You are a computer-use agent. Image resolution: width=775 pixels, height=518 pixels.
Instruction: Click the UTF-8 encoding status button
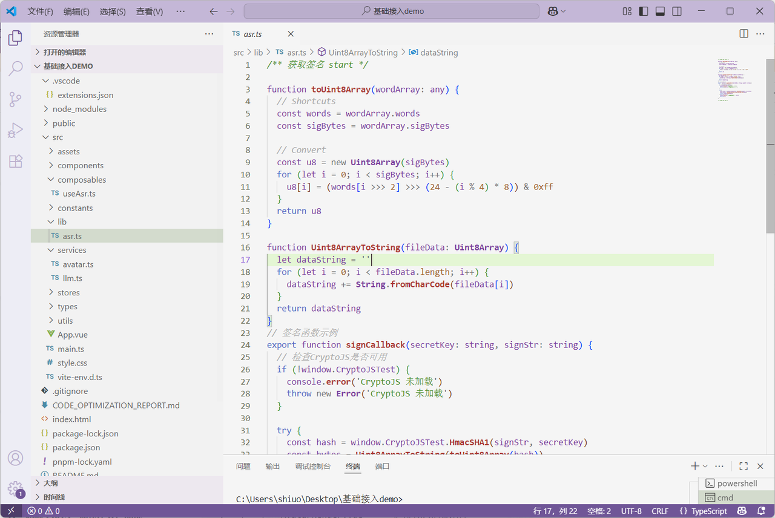coord(631,511)
